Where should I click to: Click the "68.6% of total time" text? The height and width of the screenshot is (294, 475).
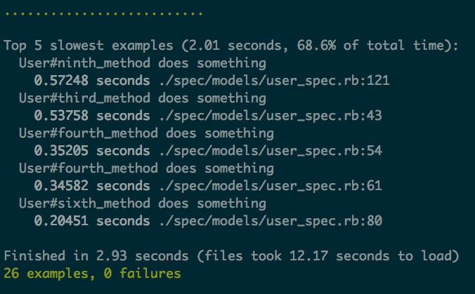click(370, 46)
